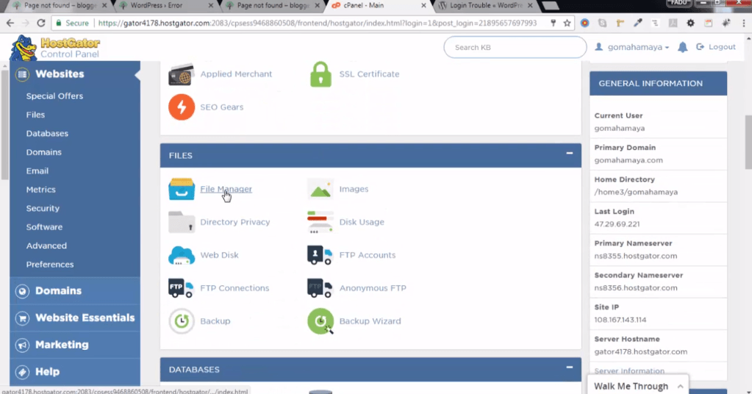This screenshot has width=752, height=394.
Task: Collapse the Websites sidebar section
Action: coord(75,74)
